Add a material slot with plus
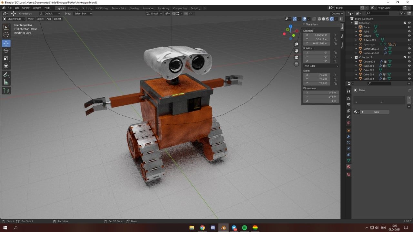This screenshot has height=232, width=413. pyautogui.click(x=409, y=98)
